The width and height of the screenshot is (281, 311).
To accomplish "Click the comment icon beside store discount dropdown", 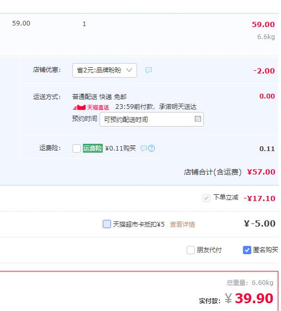I will pos(149,70).
